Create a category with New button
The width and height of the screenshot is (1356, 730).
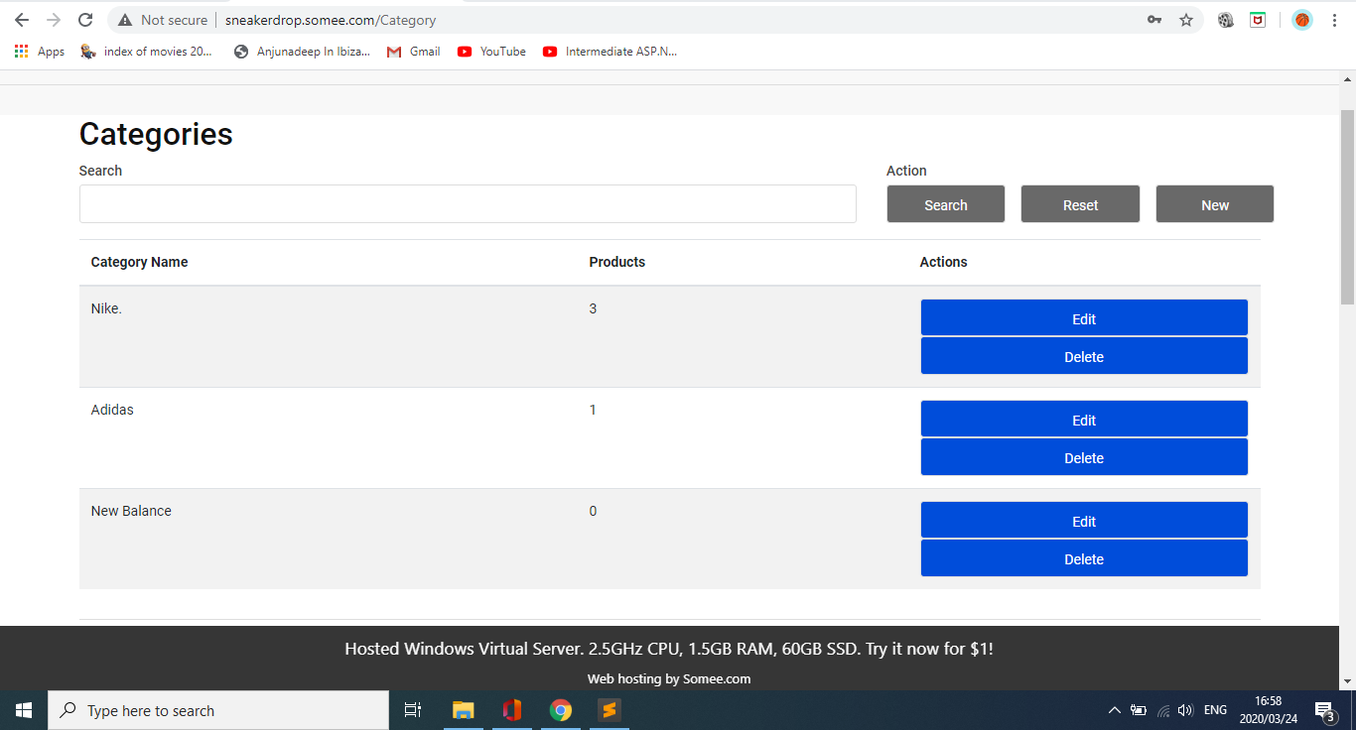click(1214, 204)
